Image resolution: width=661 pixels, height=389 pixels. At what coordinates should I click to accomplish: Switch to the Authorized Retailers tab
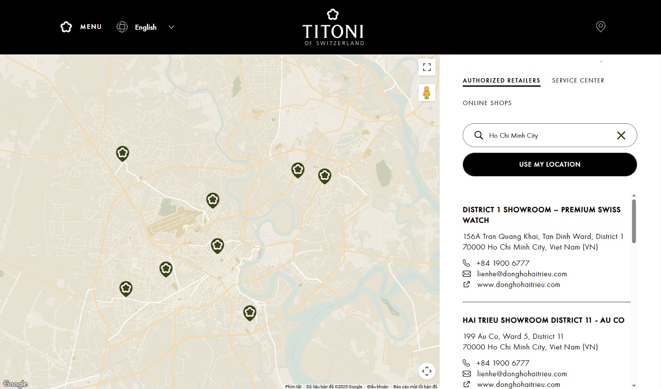pos(501,80)
